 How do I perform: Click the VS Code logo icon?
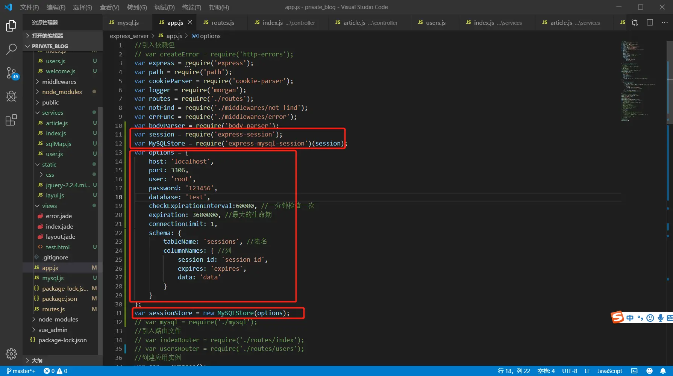pos(8,7)
